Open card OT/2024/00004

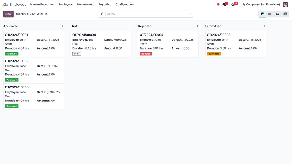point(101,44)
